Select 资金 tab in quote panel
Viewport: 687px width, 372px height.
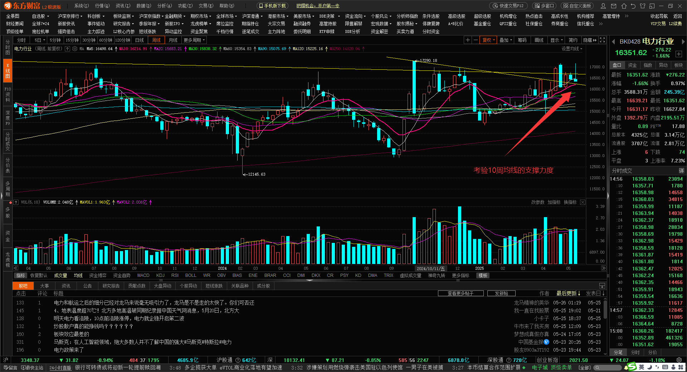632,65
